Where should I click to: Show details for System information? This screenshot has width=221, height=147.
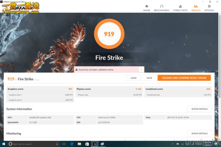pyautogui.click(x=199, y=109)
